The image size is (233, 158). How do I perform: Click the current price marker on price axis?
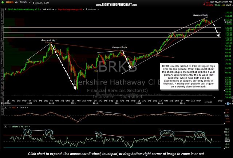pyautogui.click(x=228, y=22)
